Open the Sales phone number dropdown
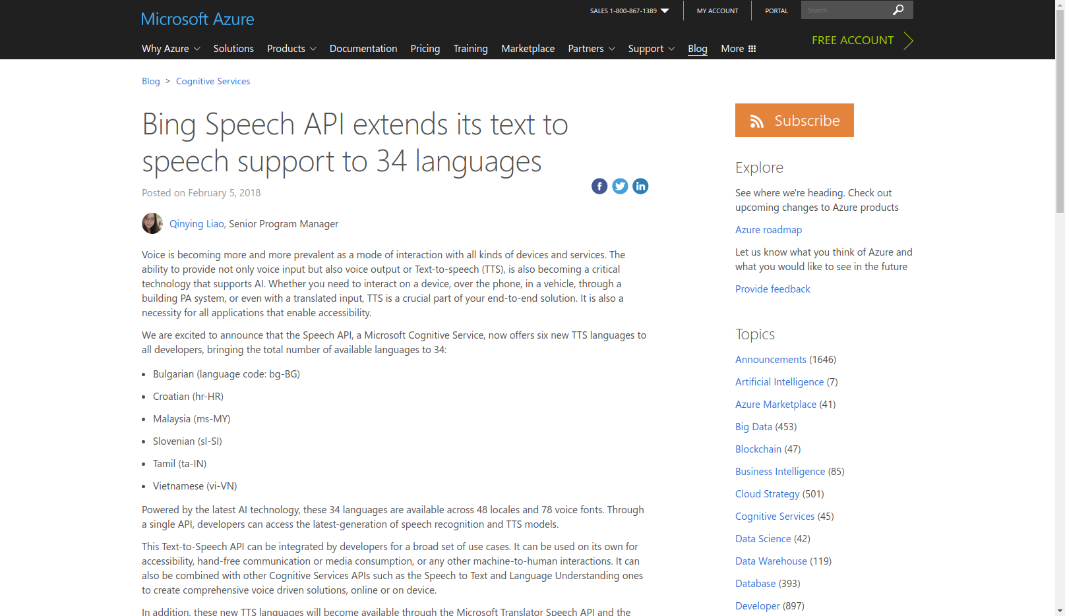Screen dimensions: 1065x616 click(630, 11)
